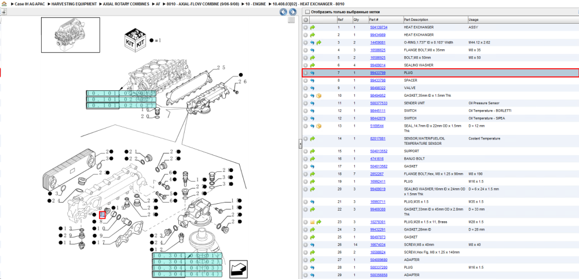This screenshot has width=579, height=279.
Task: Click blue arrow for SWITCH 98442879 row
Action: (313, 119)
